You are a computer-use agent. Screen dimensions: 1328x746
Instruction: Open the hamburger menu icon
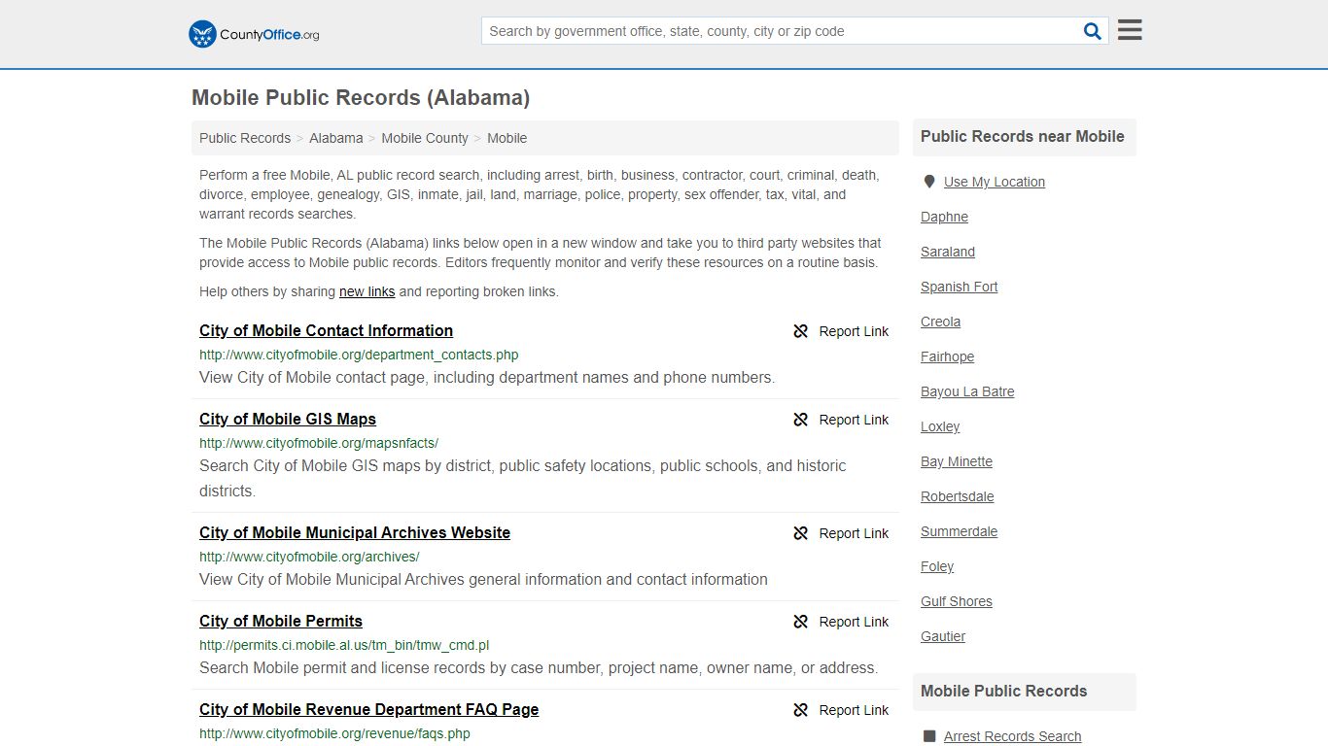click(x=1130, y=30)
